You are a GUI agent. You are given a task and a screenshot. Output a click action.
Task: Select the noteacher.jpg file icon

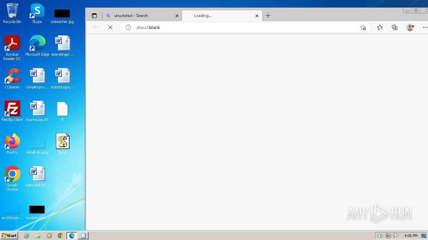tap(62, 16)
